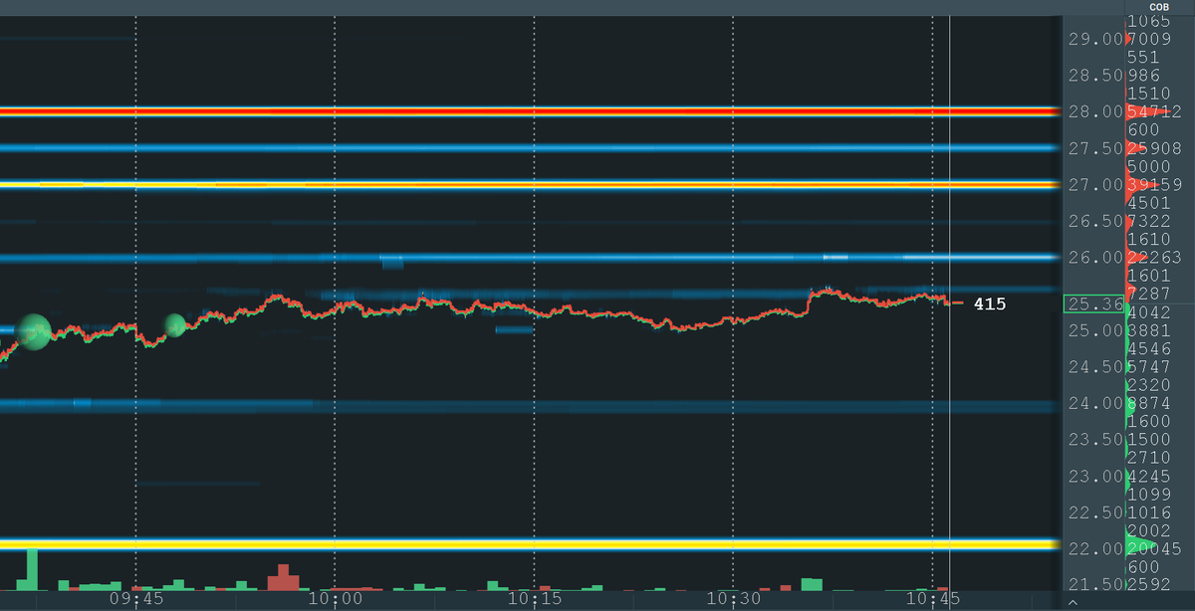Viewport: 1195px width, 611px height.
Task: Click the 10:30 time axis label
Action: [x=734, y=600]
